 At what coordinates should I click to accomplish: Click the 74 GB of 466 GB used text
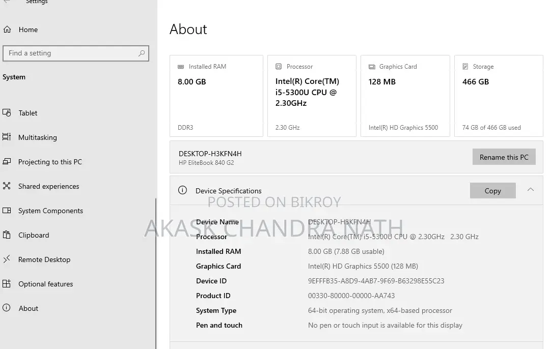491,128
